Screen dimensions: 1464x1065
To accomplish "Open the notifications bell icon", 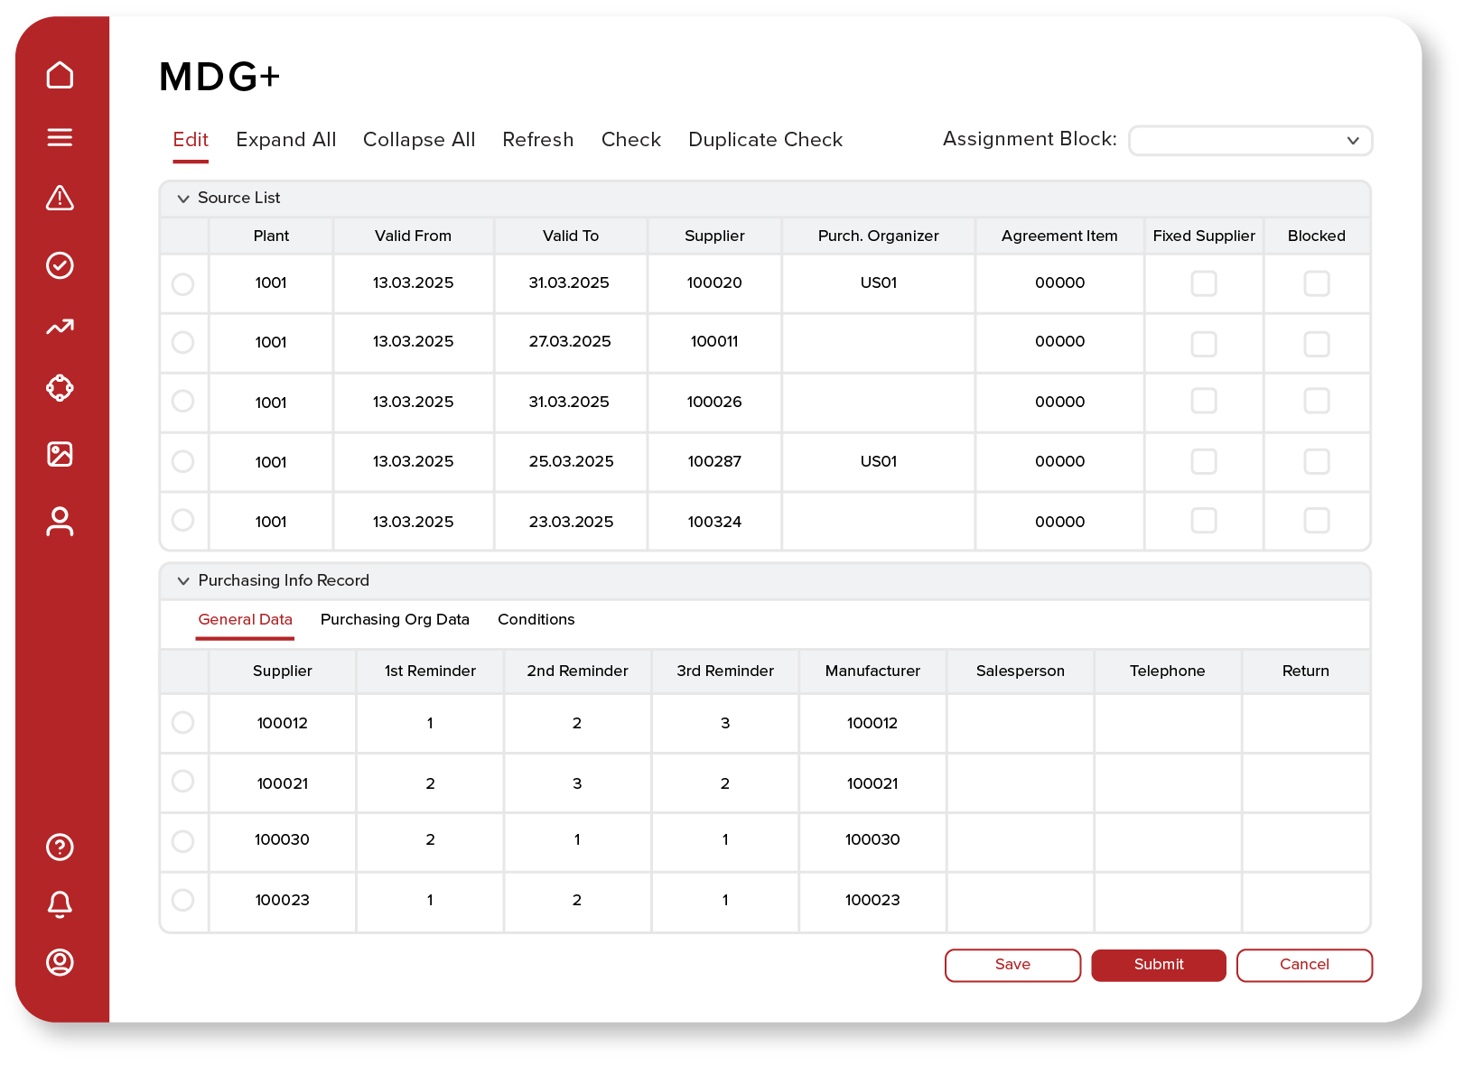I will click(60, 905).
